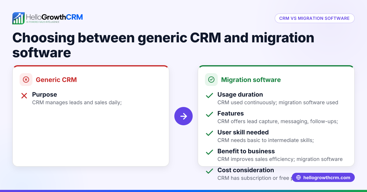Click the globe icon in the website pill
The image size is (367, 192).
(298, 177)
